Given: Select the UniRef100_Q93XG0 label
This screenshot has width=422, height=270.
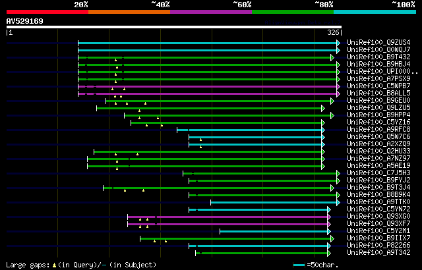Looking at the screenshot, I should point(378,217).
